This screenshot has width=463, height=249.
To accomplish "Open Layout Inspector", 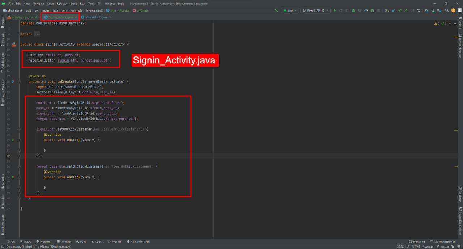I will pyautogui.click(x=442, y=241).
